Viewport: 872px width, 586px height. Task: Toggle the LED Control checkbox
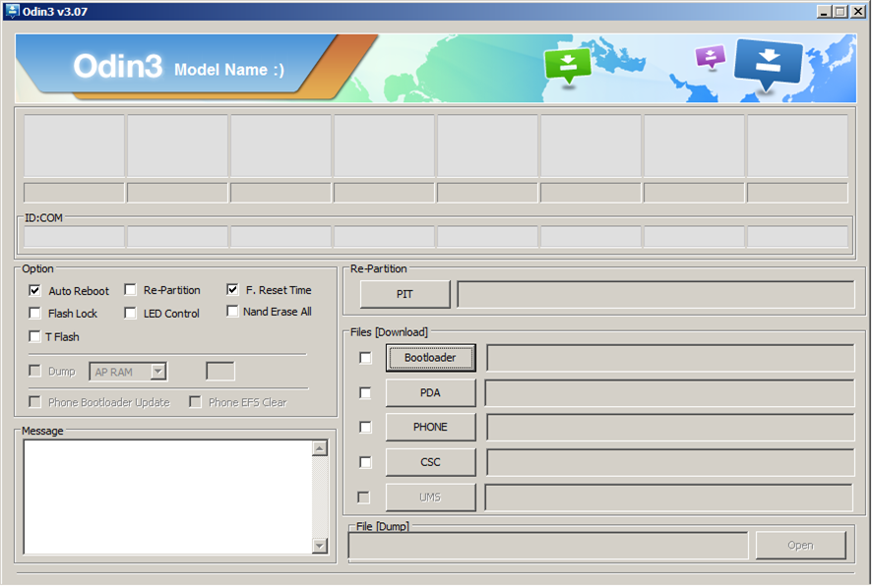(130, 313)
